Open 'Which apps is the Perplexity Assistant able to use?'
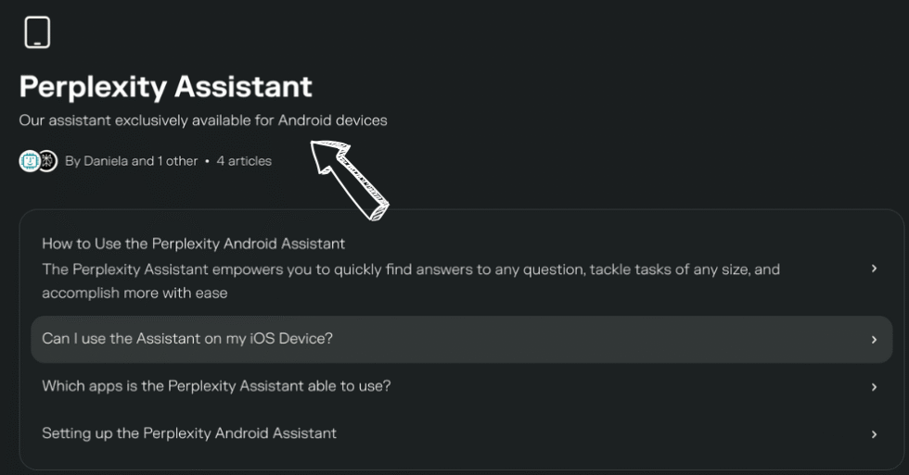 (x=216, y=386)
